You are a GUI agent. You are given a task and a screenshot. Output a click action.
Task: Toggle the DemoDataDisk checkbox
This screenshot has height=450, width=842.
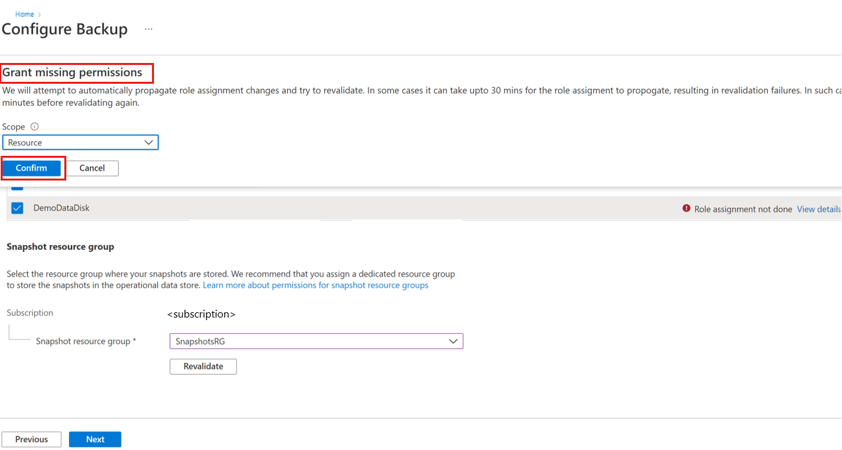18,208
